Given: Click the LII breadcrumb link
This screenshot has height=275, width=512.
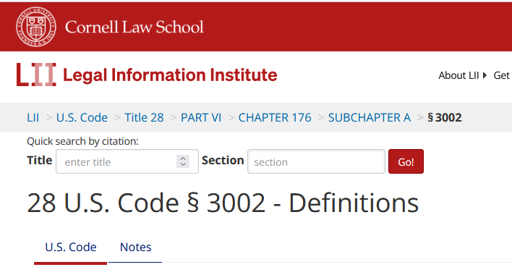Looking at the screenshot, I should pyautogui.click(x=33, y=117).
